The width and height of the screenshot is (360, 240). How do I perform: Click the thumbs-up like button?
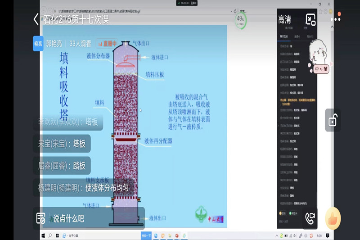tap(333, 218)
